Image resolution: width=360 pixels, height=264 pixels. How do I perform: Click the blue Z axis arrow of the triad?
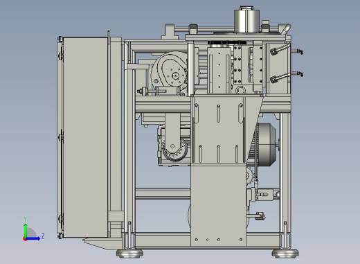[34, 238]
